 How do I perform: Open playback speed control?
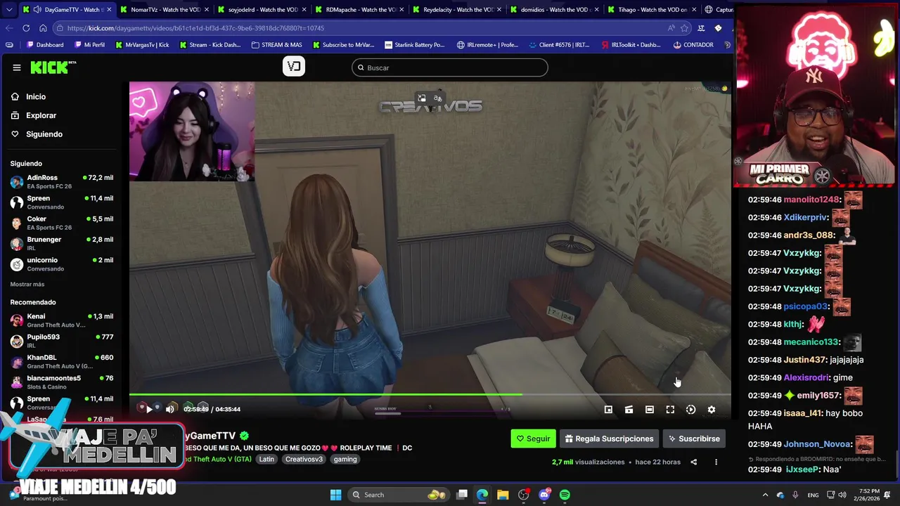click(x=690, y=410)
